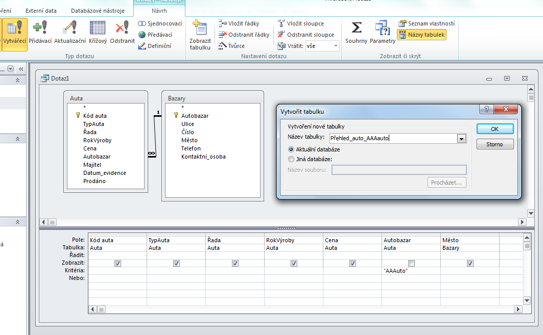Select Telefon field in Bazary table
The height and width of the screenshot is (335, 543).
point(191,148)
